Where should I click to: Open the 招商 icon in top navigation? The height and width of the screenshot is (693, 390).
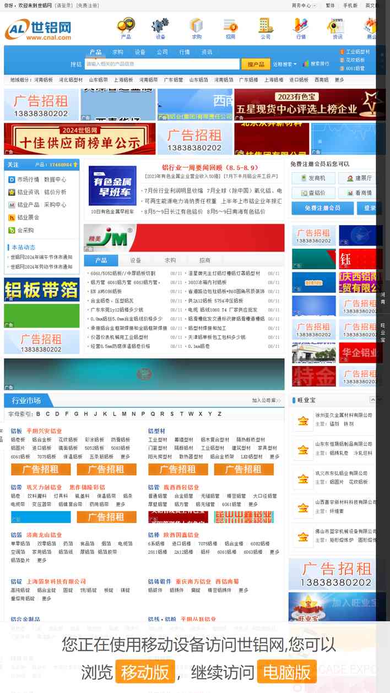tap(230, 25)
